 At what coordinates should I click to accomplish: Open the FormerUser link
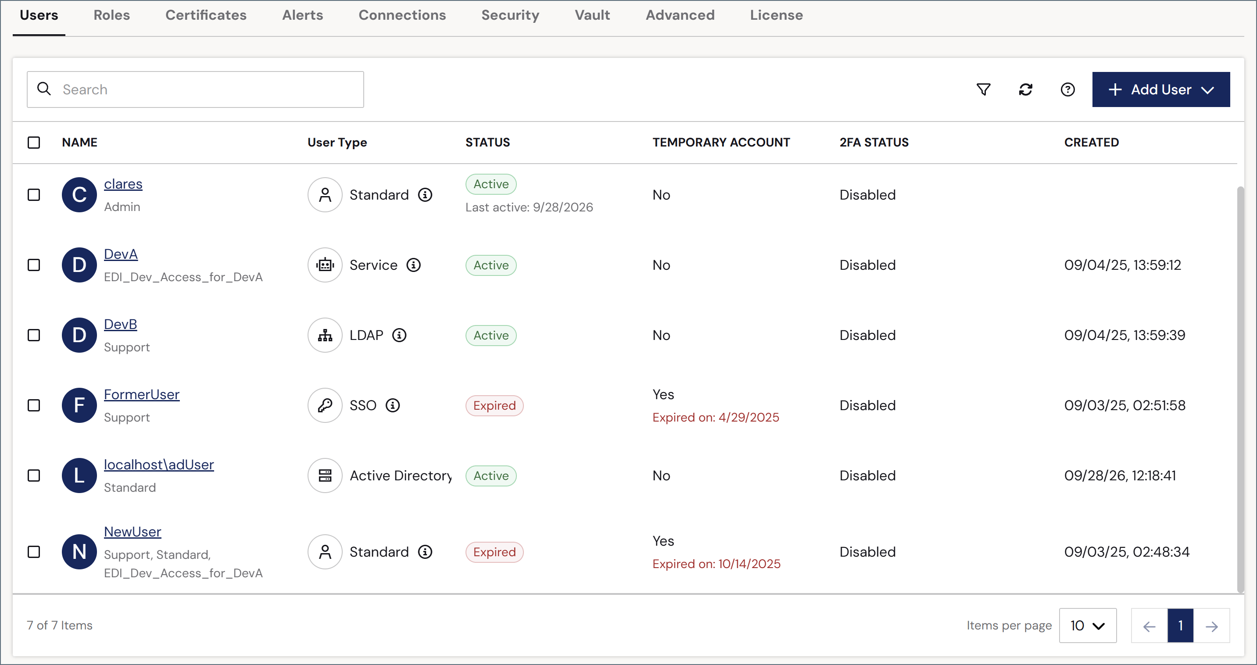point(142,394)
